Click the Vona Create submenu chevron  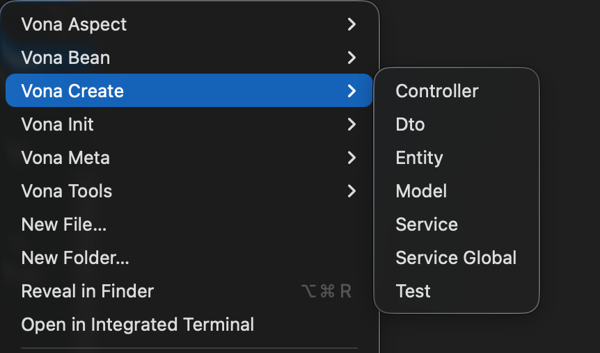click(x=352, y=91)
